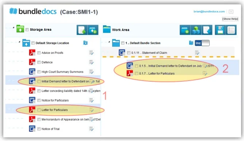Click the edit icon for storage Letter for Particulars

pyautogui.click(x=91, y=110)
